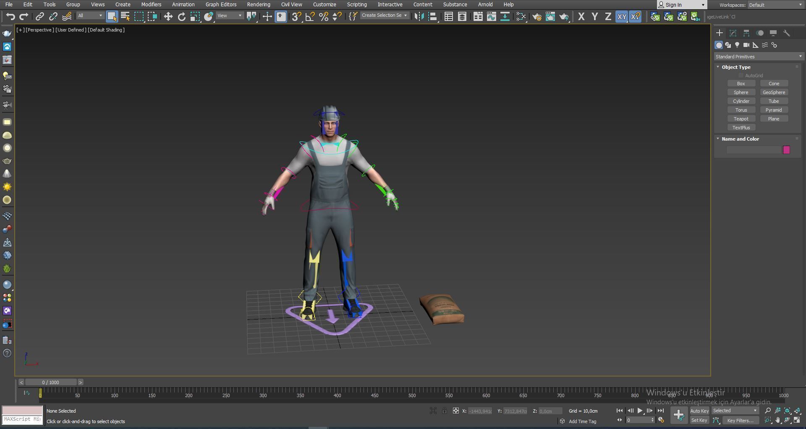
Task: Click Maximize Viewport Toggle icon
Action: [x=797, y=420]
